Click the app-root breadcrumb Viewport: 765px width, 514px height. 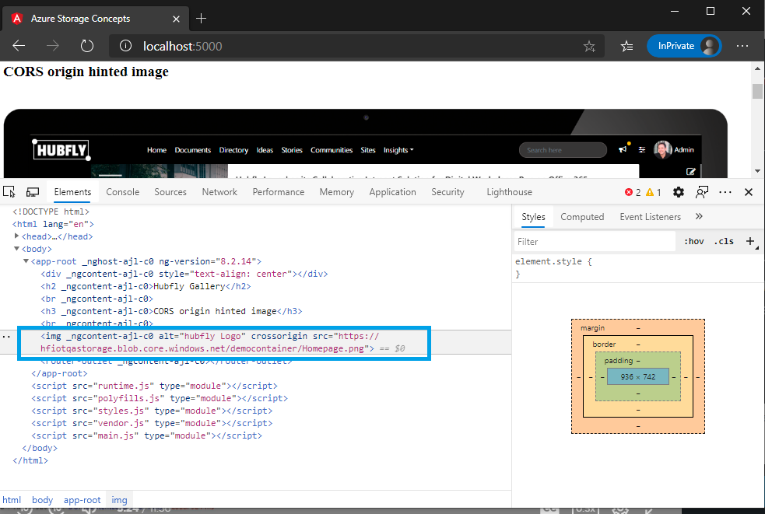(82, 500)
